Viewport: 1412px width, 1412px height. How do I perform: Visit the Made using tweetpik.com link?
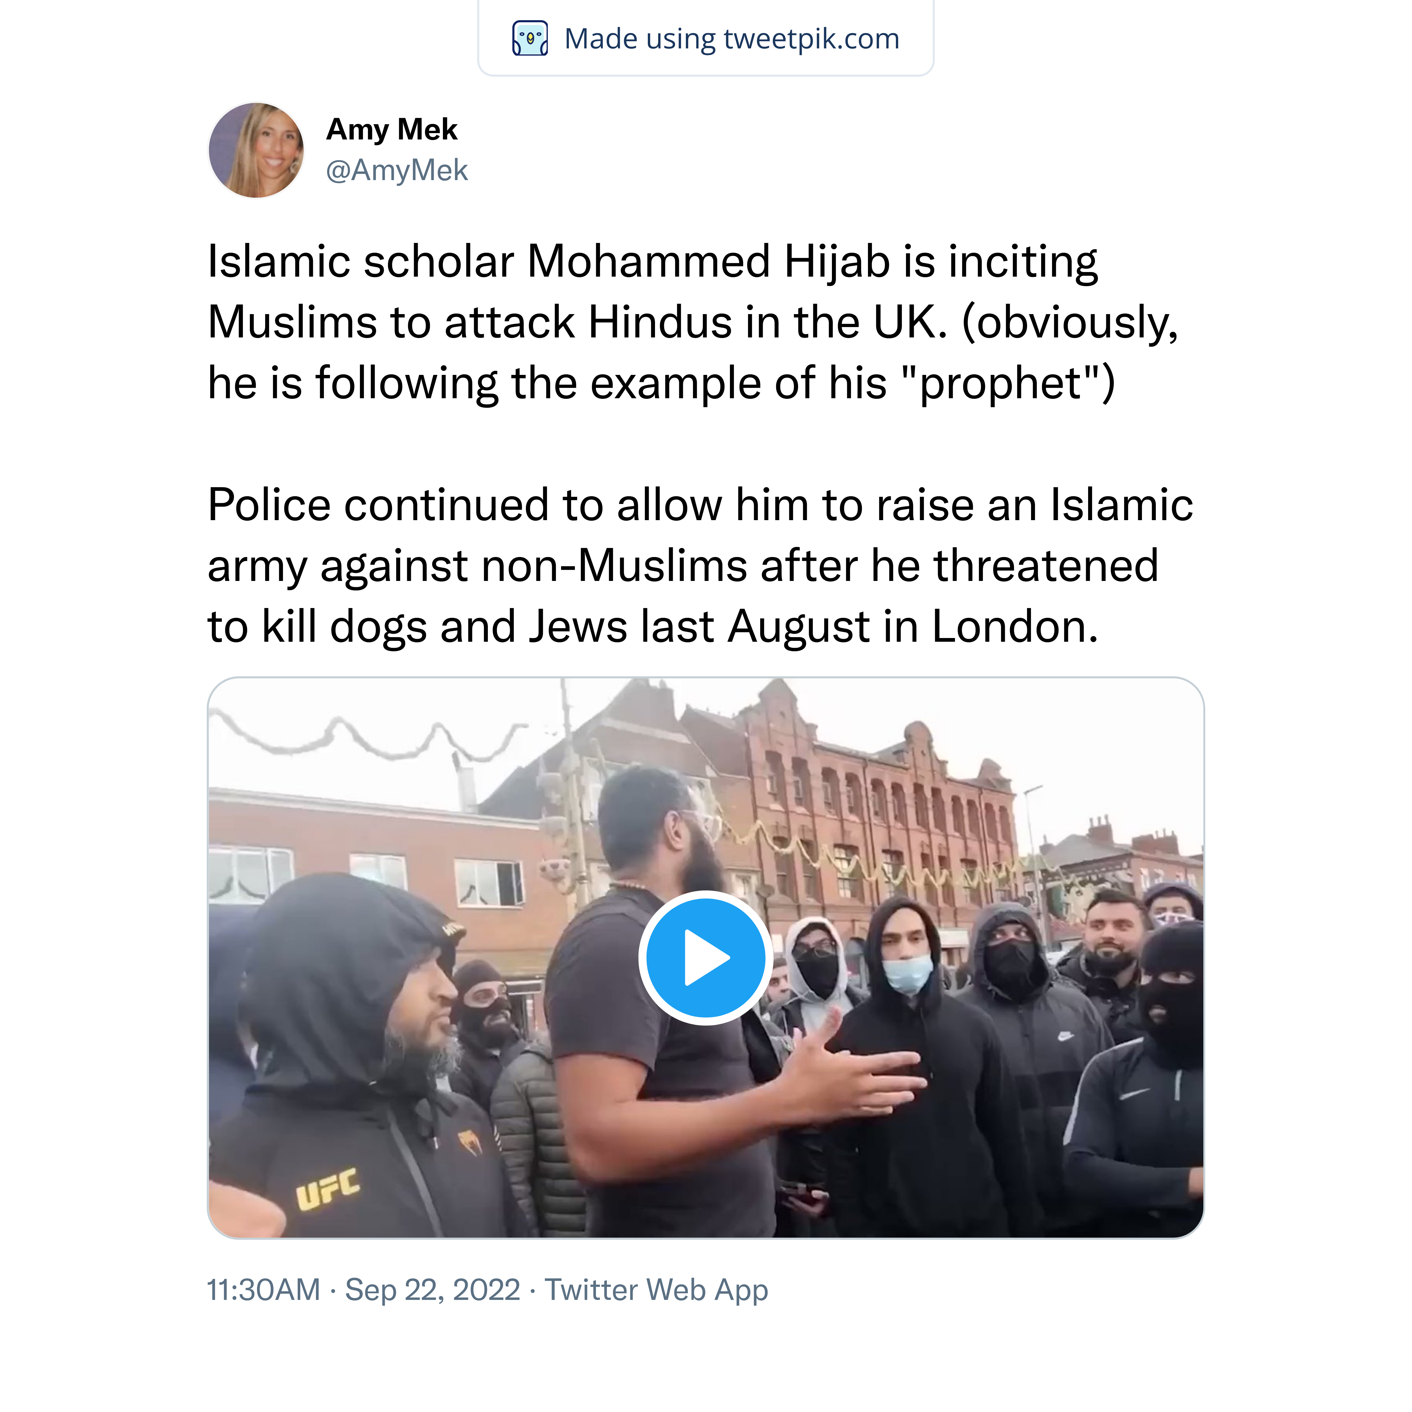(x=732, y=38)
